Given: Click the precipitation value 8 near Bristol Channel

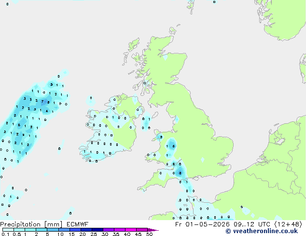Looking at the screenshot, I should pyautogui.click(x=180, y=173).
